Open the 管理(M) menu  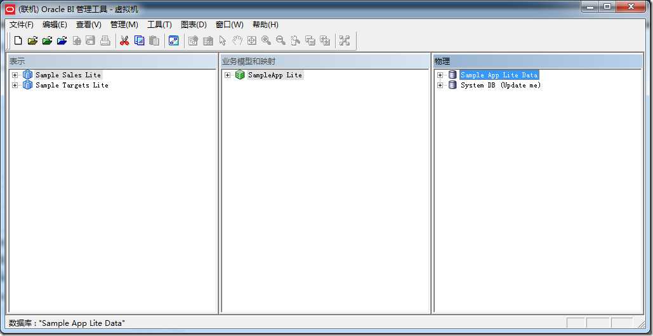124,25
